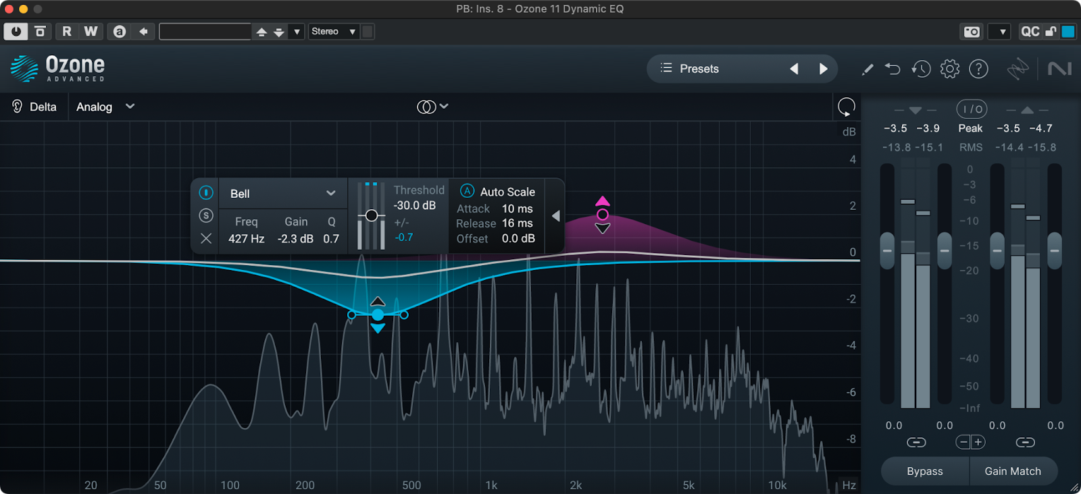This screenshot has width=1081, height=494.
Task: Click the -30.0 dB threshold value
Action: (415, 205)
